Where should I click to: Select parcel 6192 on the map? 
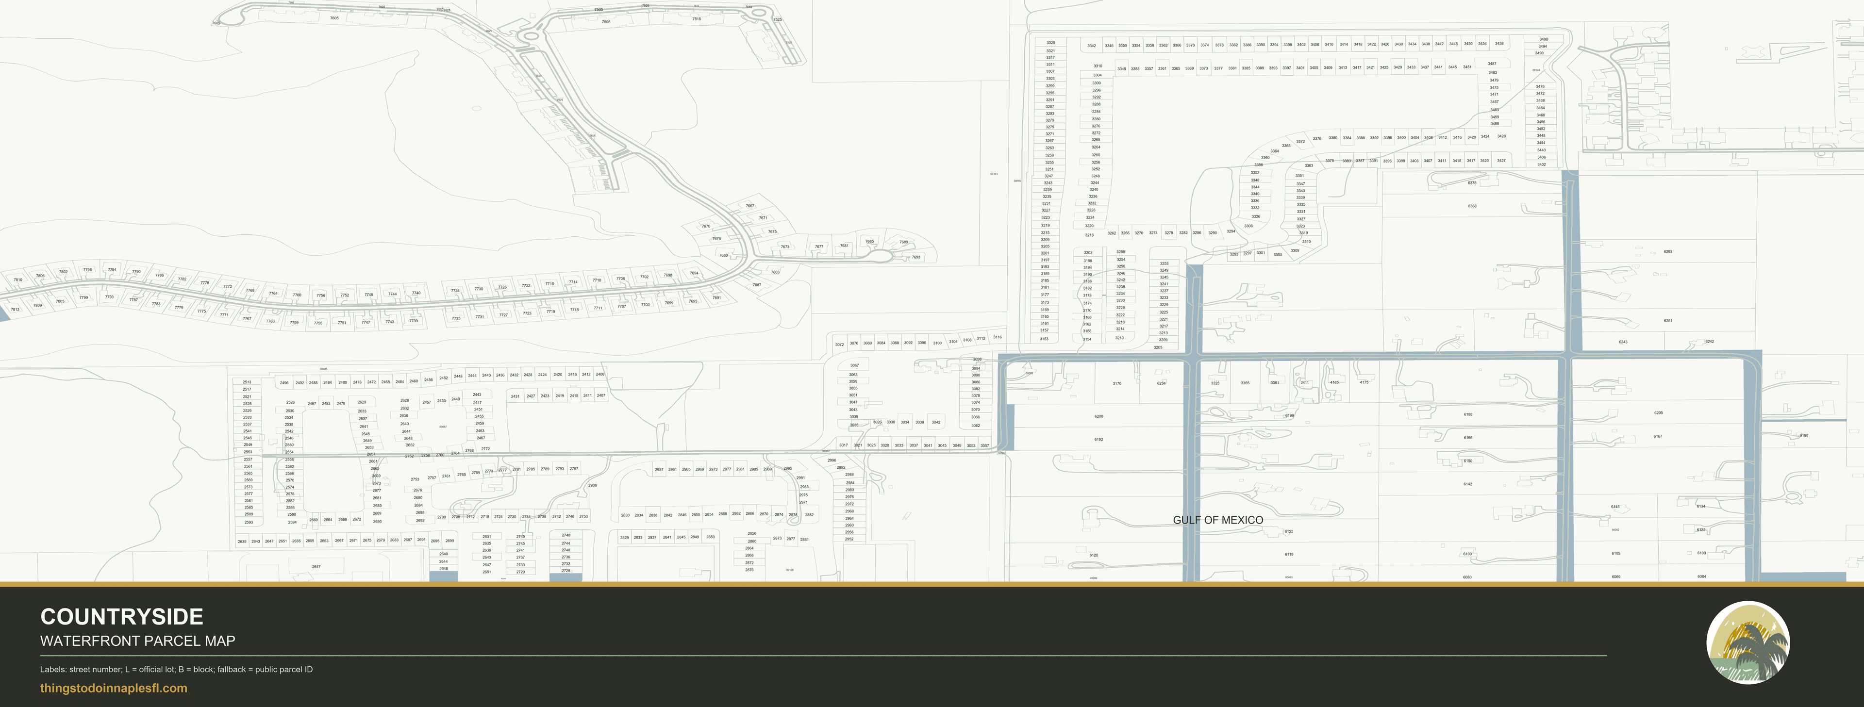coord(1098,440)
